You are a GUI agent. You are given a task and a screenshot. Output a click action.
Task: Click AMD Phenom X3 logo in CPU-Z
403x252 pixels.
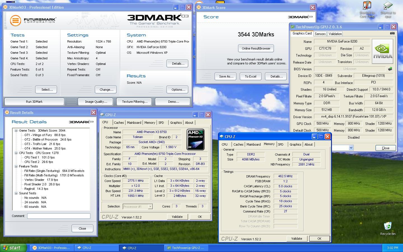[195, 139]
